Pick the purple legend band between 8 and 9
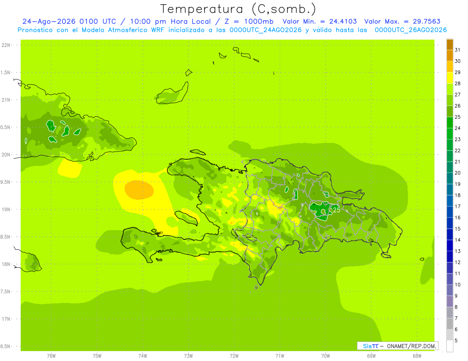 450,301
